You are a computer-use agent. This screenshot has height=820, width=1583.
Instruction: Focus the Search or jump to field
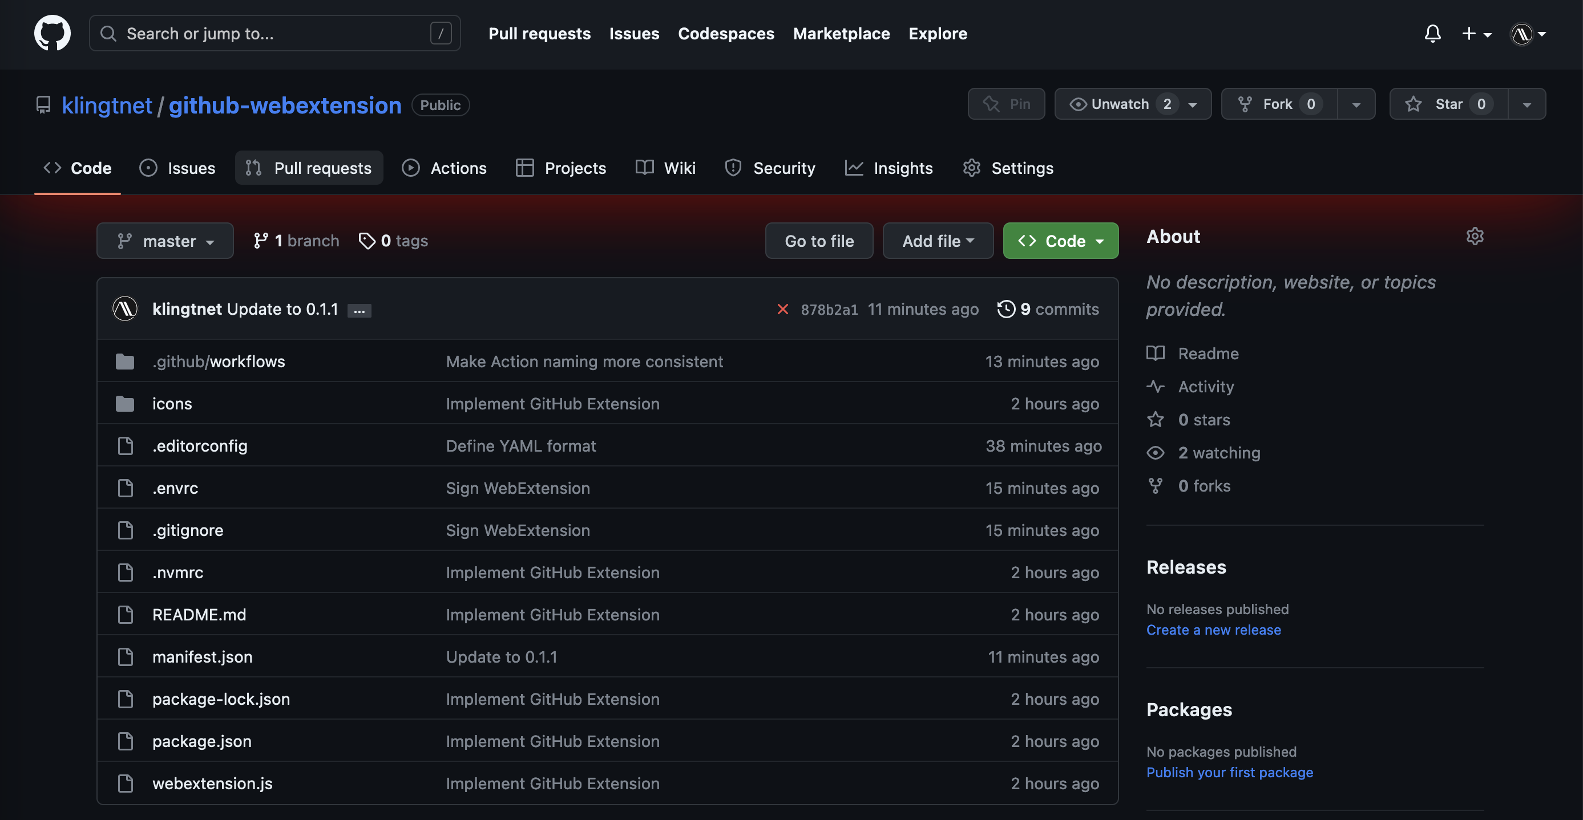point(274,33)
